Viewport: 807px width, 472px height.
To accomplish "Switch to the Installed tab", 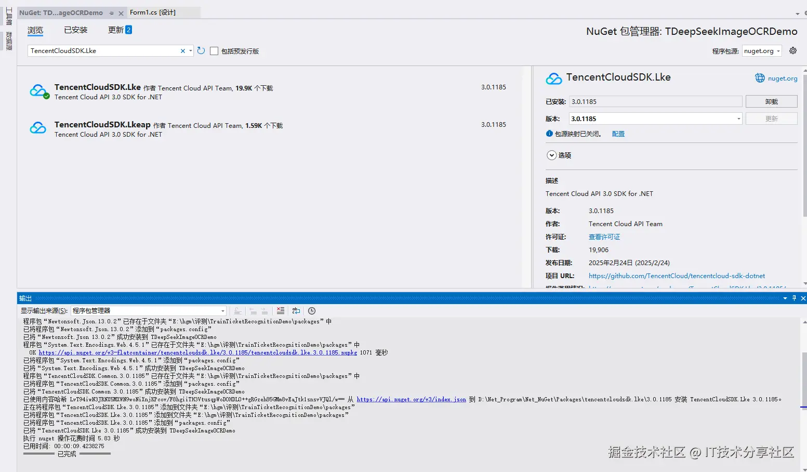I will 76,30.
